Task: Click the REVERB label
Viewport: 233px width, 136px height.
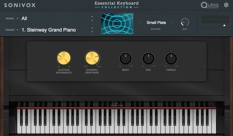Action: [x=156, y=29]
